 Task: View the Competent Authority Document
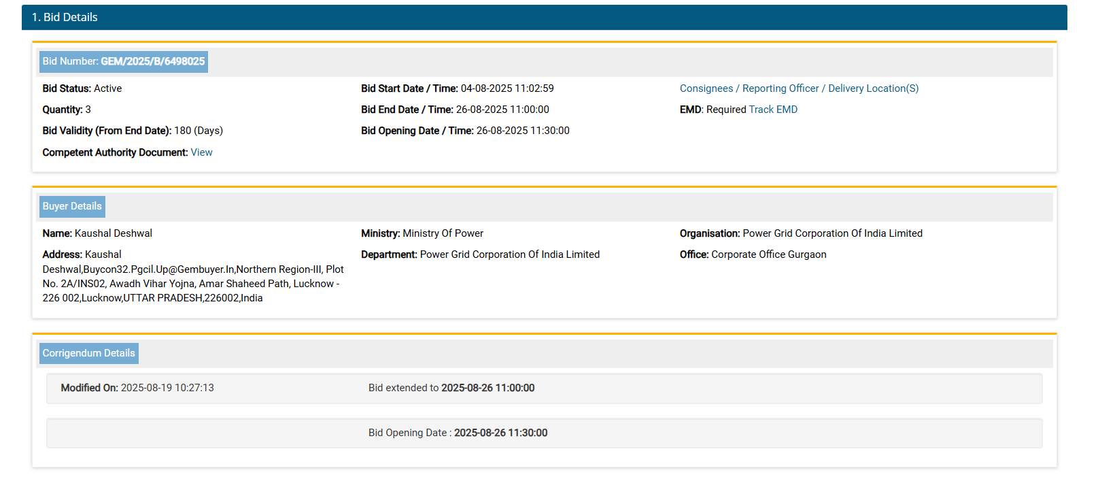click(201, 152)
